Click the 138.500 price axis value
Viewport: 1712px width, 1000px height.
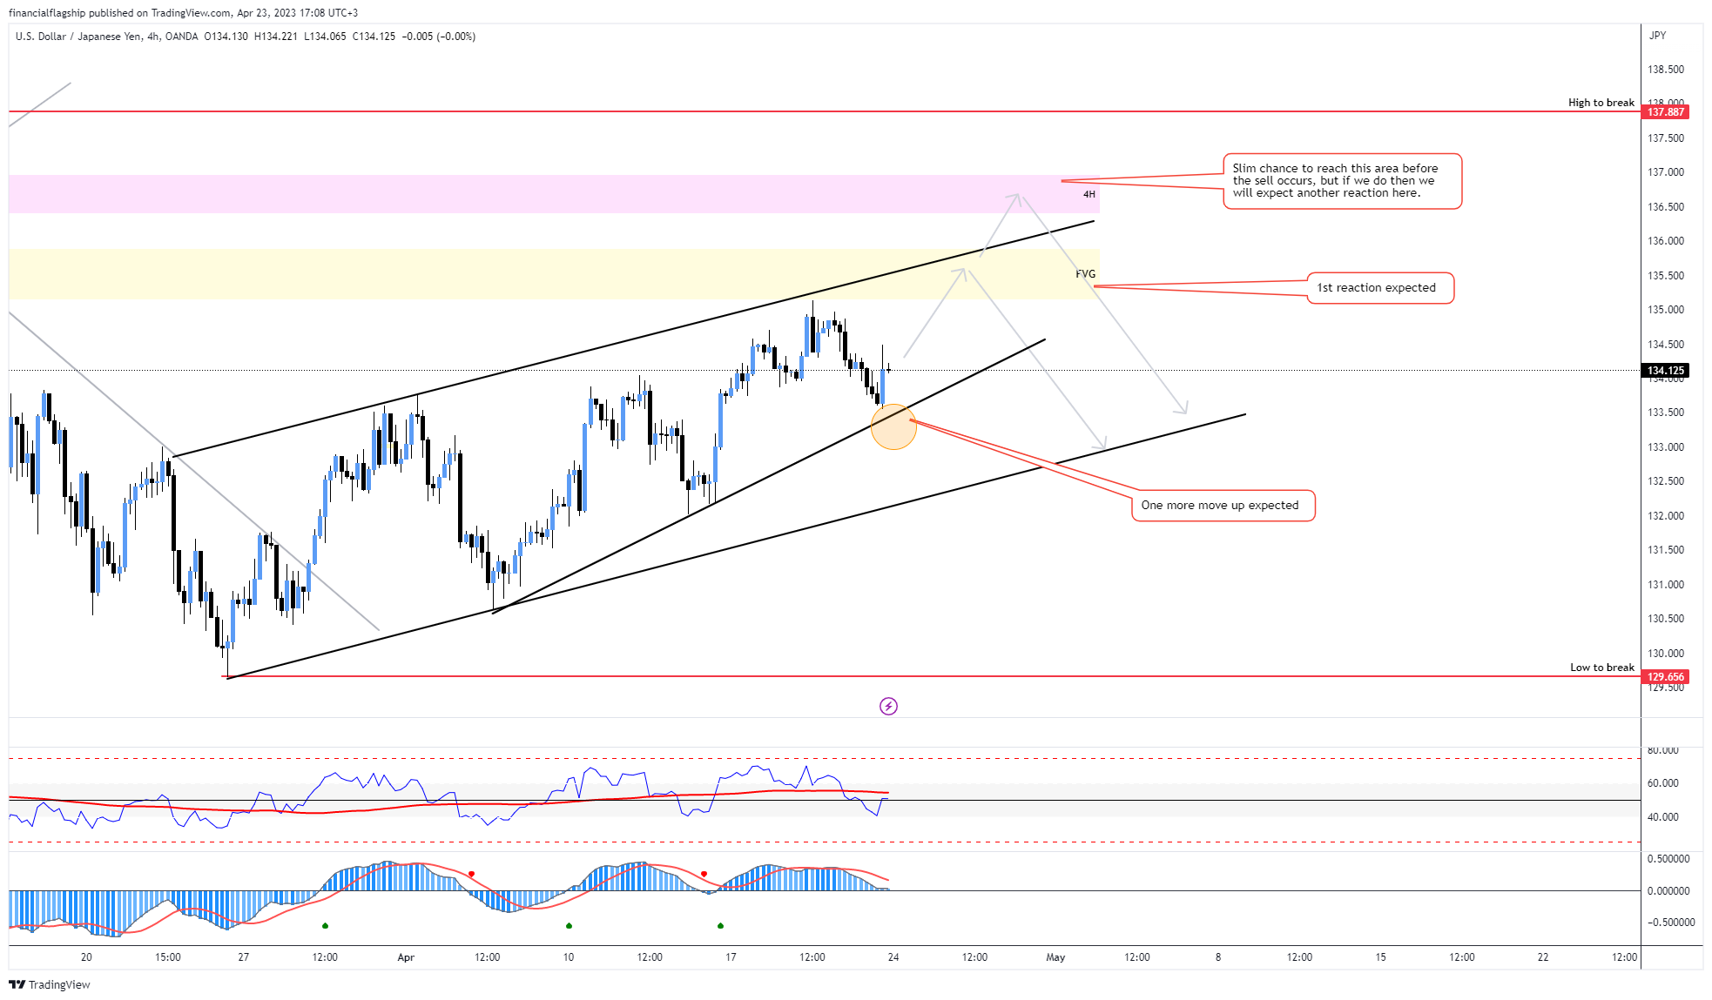pyautogui.click(x=1665, y=70)
